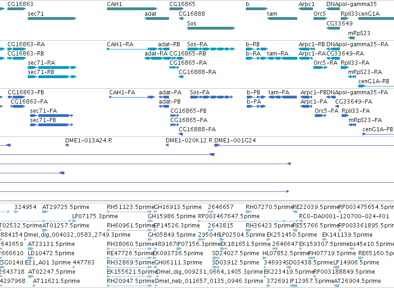
Task: Click the b-RB transcript
Action: point(257,49)
